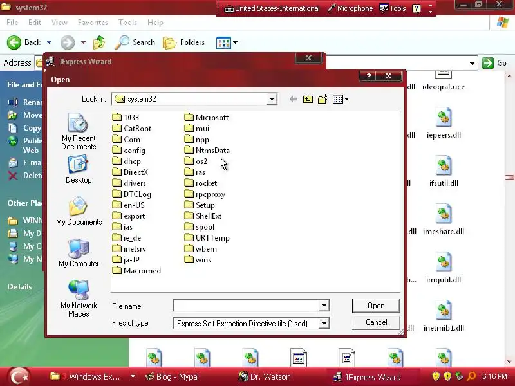Click the Explorer Forward arrow button
Viewport: 515px width, 386px height.
68,42
